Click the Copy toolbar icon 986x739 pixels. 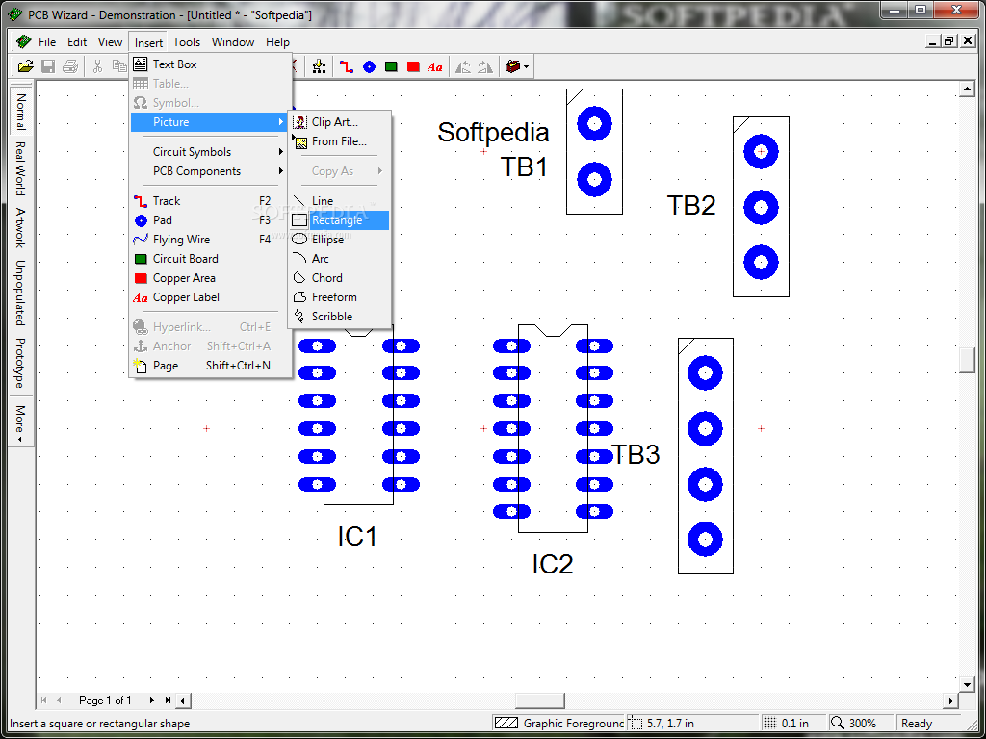pyautogui.click(x=118, y=66)
